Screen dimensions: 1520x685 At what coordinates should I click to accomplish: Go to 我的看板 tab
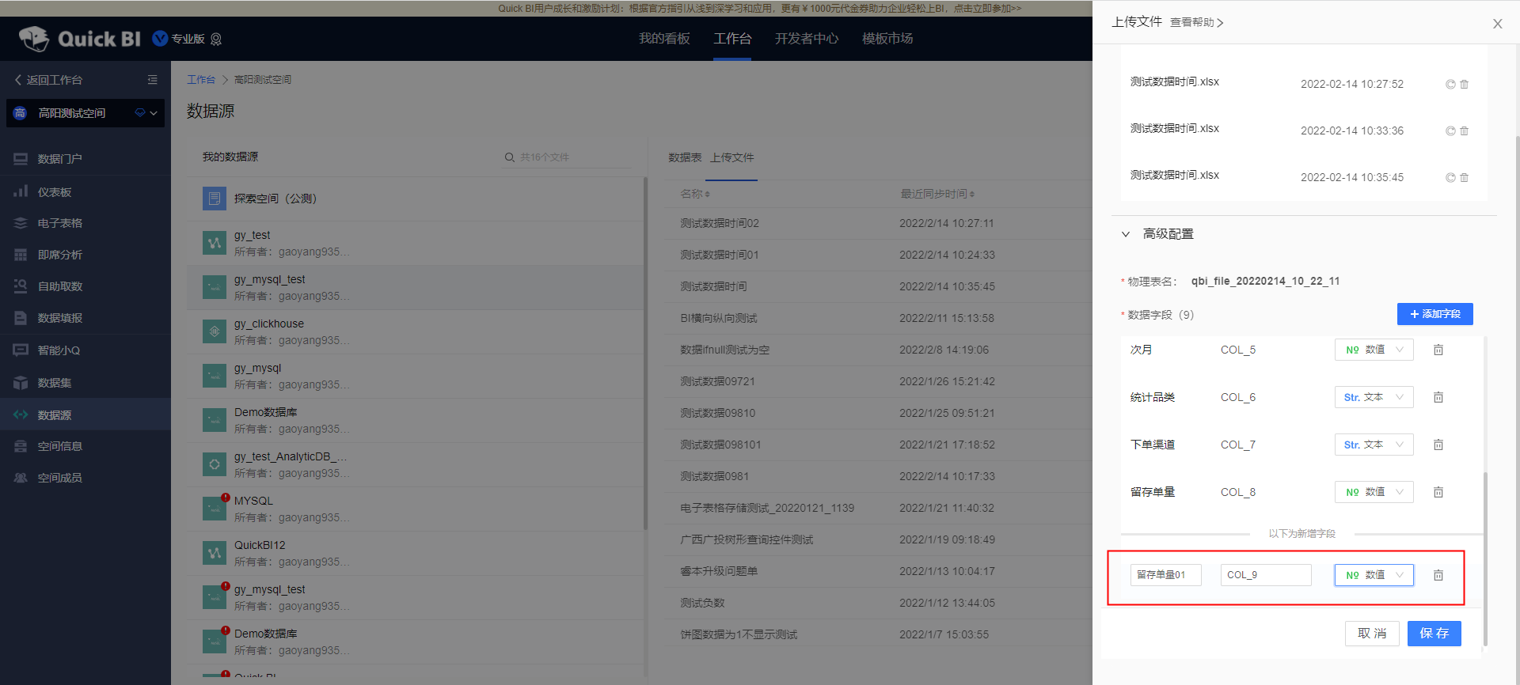pyautogui.click(x=664, y=38)
